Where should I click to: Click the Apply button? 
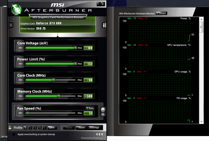click(x=69, y=127)
